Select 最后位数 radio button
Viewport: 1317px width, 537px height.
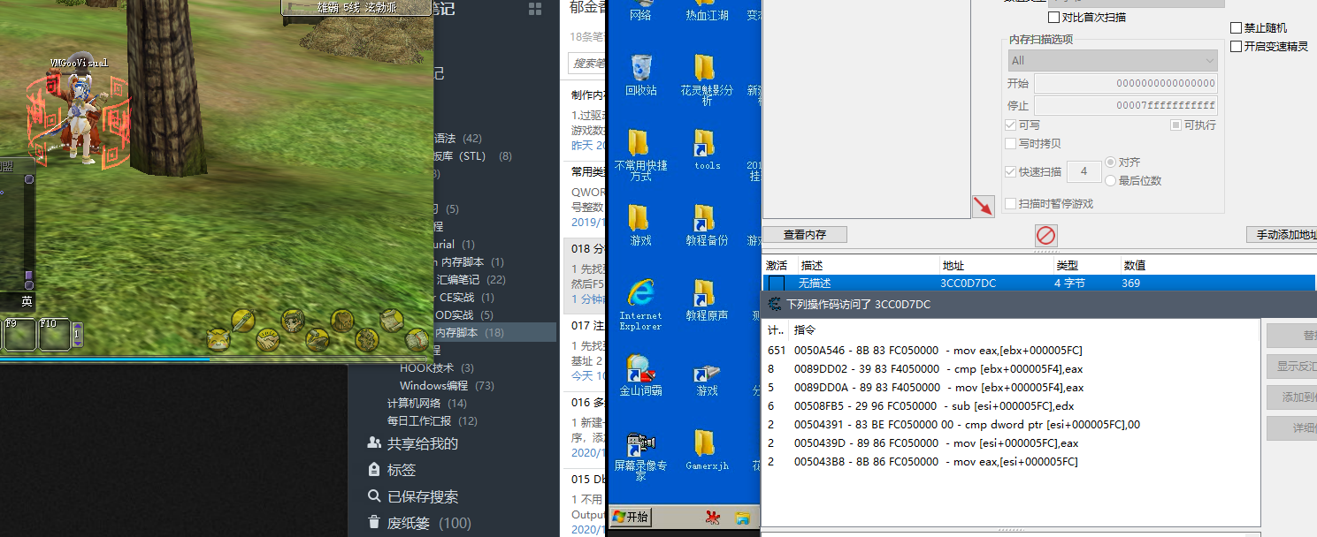point(1110,180)
